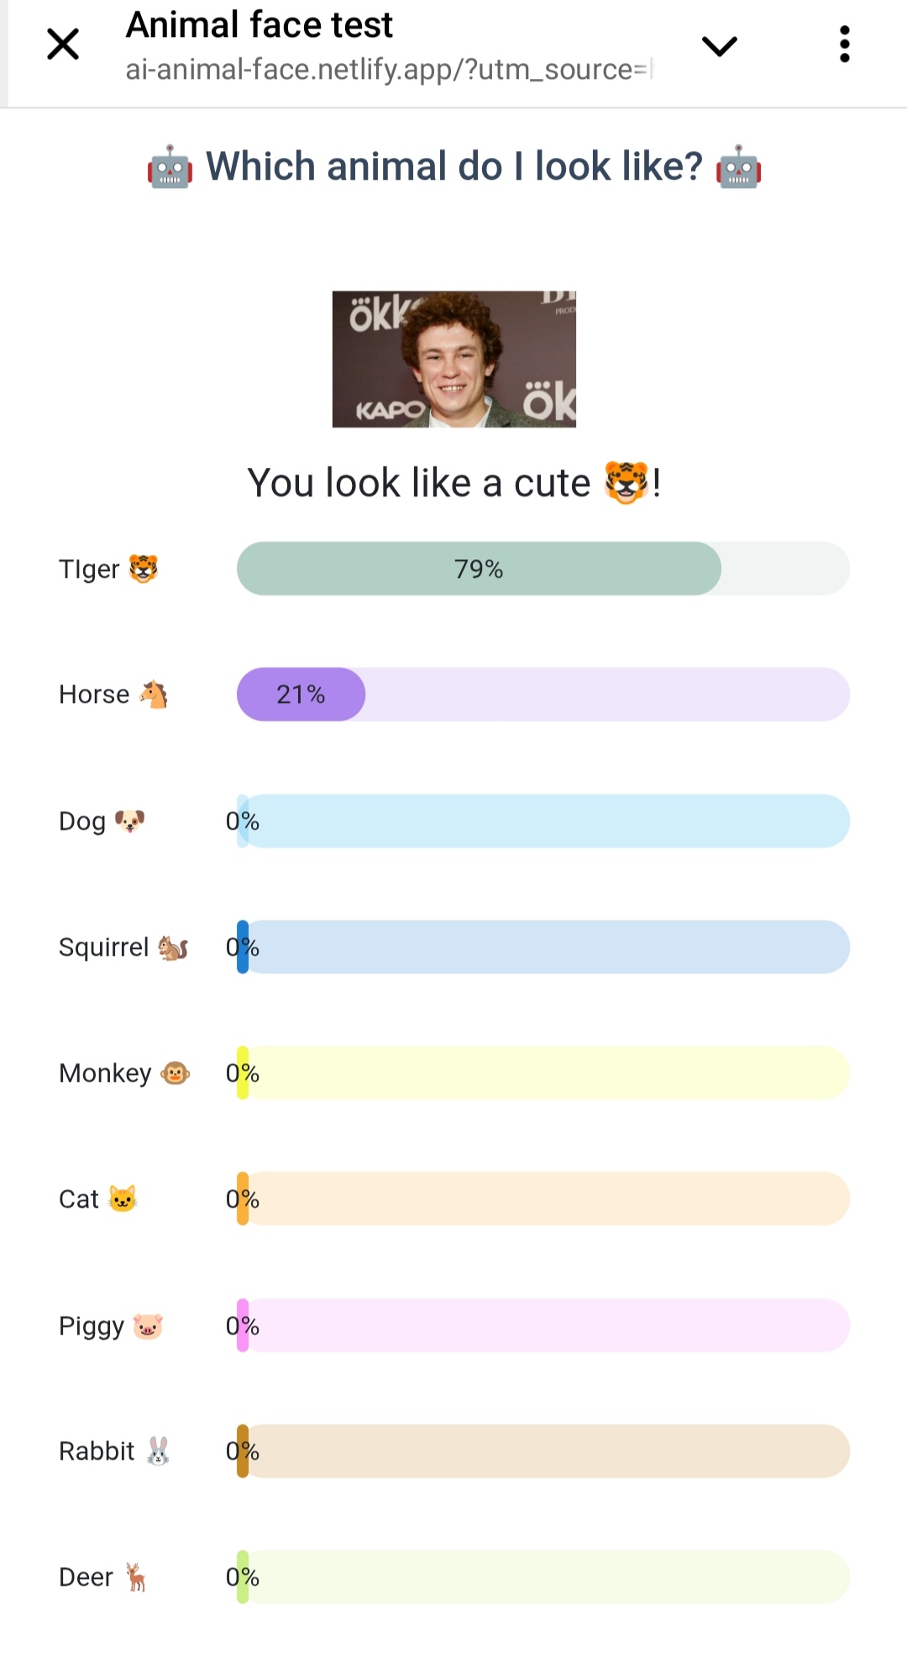The image size is (907, 1674).
Task: Tap the pig emoji beside Piggy
Action: (148, 1326)
